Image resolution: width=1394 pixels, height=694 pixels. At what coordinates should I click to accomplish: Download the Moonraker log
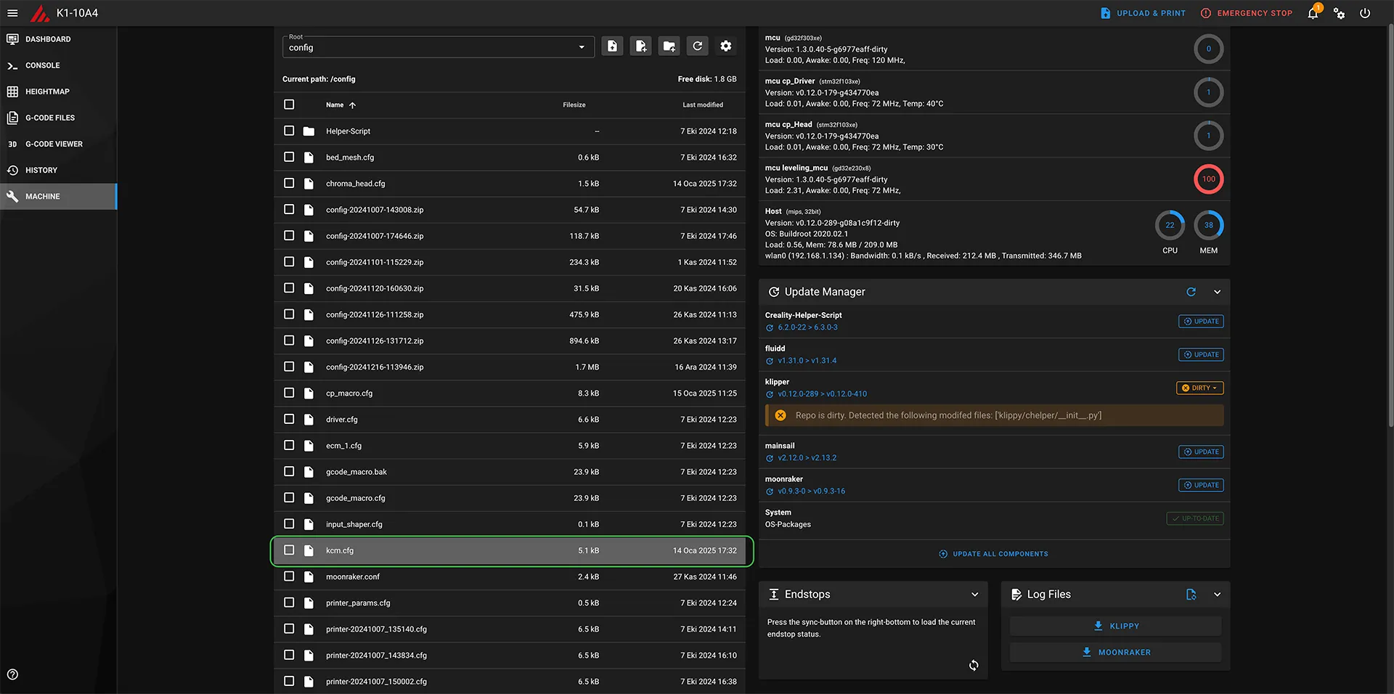pyautogui.click(x=1116, y=652)
